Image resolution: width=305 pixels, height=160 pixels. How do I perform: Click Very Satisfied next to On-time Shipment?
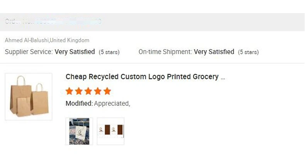214,52
